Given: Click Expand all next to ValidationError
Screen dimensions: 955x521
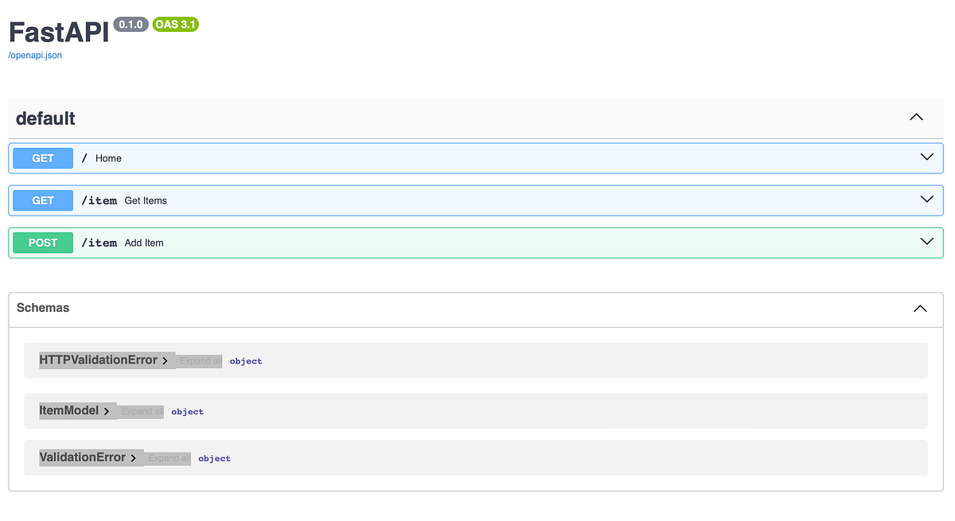Looking at the screenshot, I should click(x=169, y=458).
